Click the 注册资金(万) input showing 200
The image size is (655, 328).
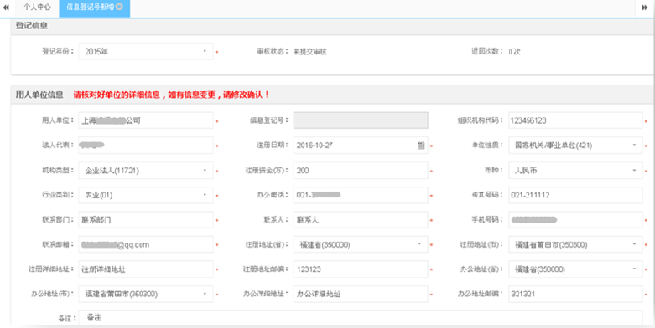(361, 171)
